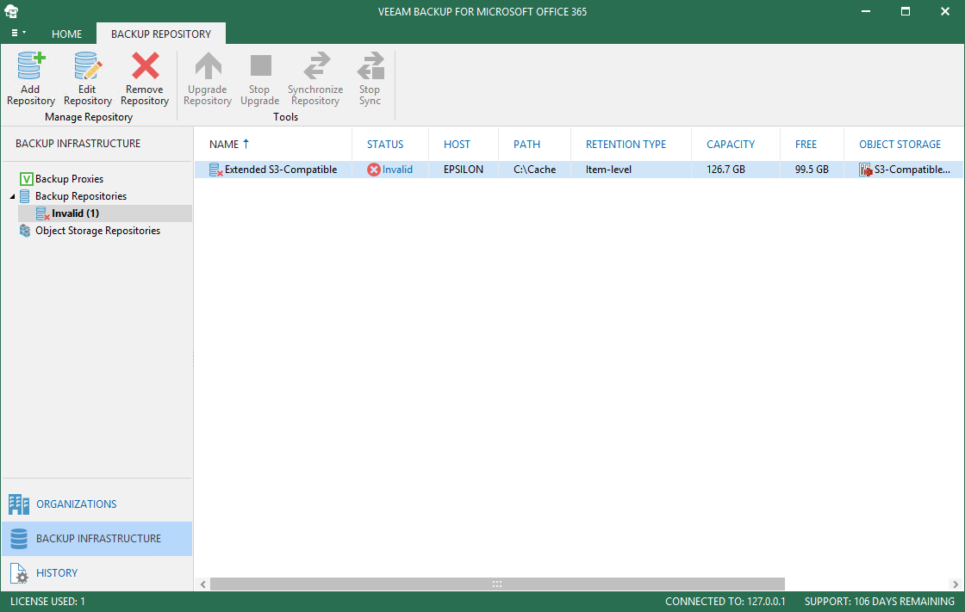Click the Remove Repository red X
The image size is (965, 612).
point(146,65)
